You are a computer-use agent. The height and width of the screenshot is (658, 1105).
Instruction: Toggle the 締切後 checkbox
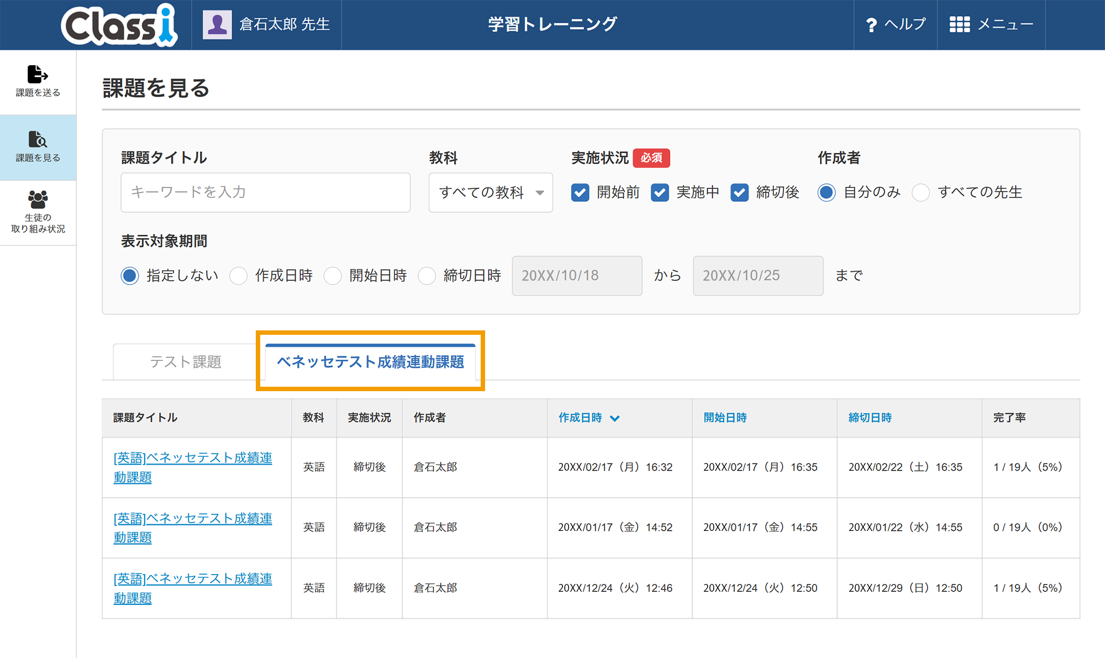pyautogui.click(x=739, y=192)
